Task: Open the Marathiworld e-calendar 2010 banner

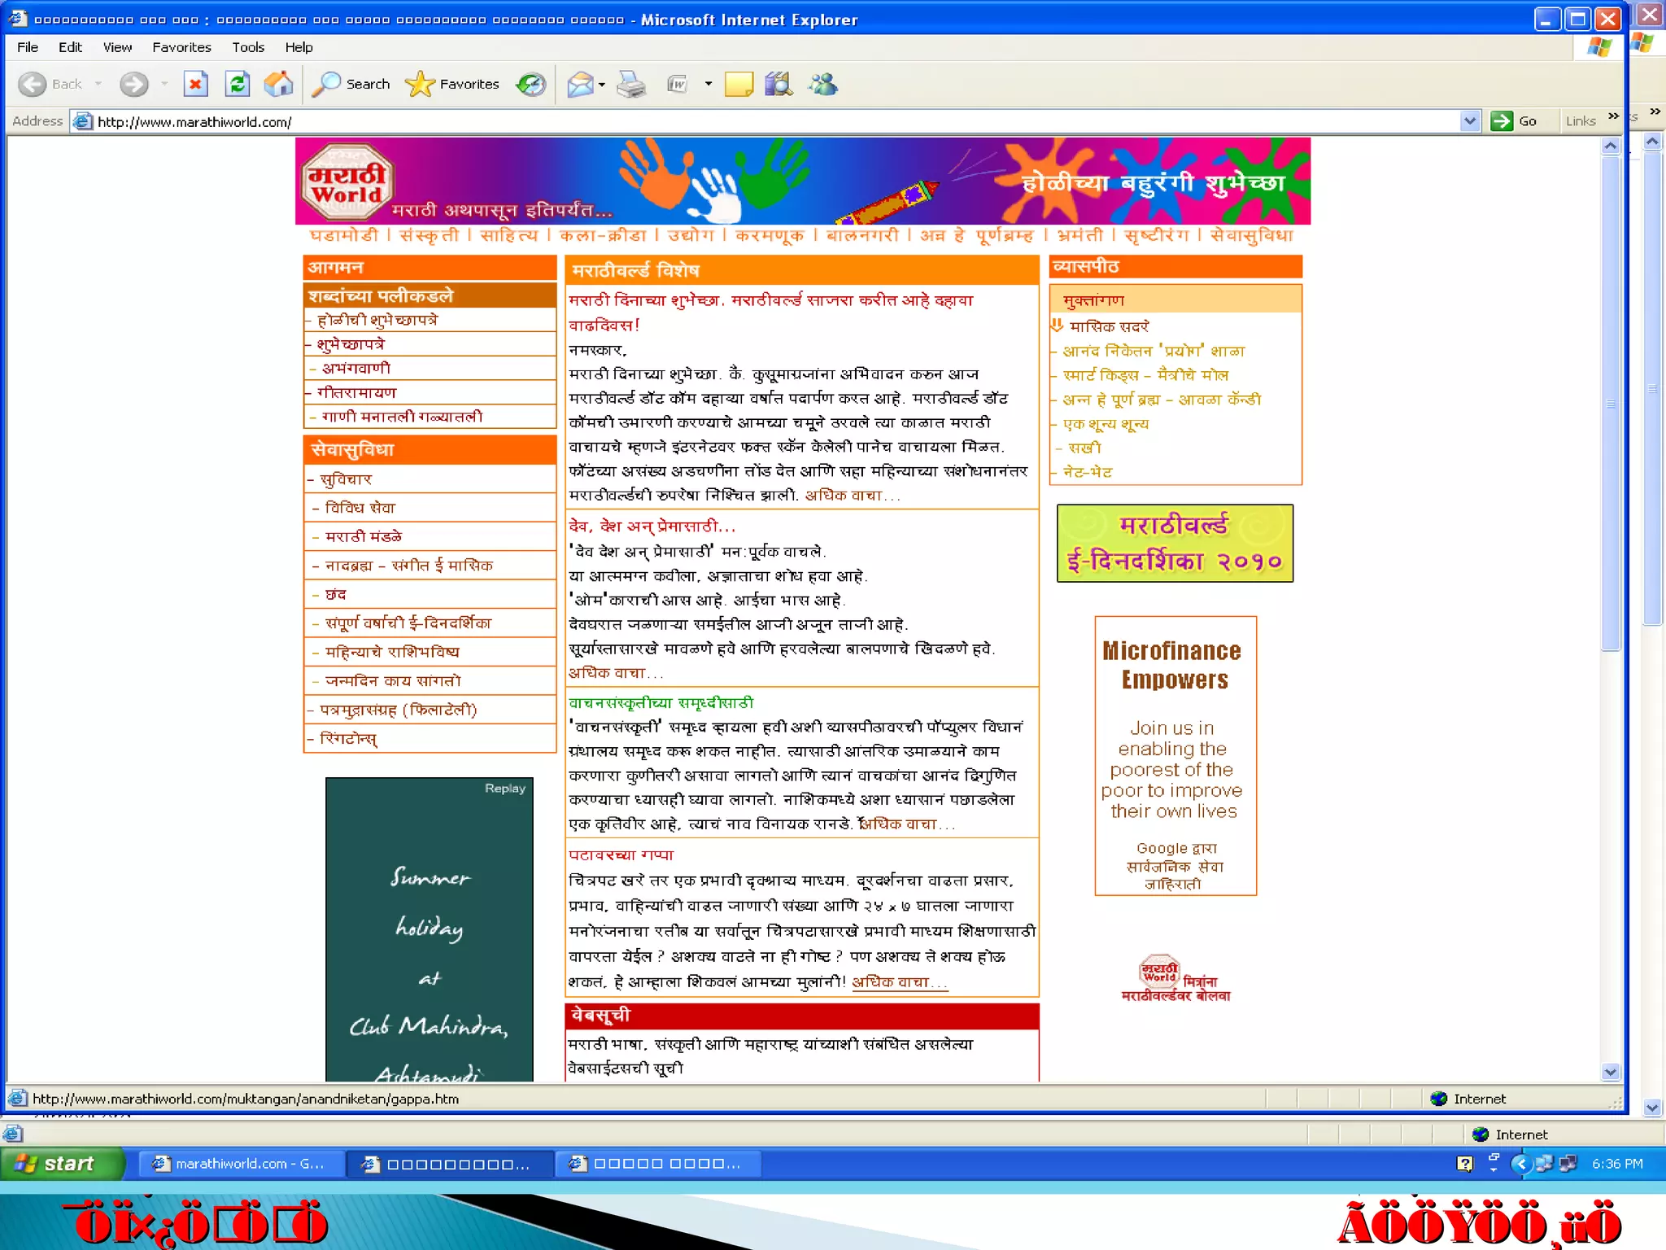Action: point(1174,543)
